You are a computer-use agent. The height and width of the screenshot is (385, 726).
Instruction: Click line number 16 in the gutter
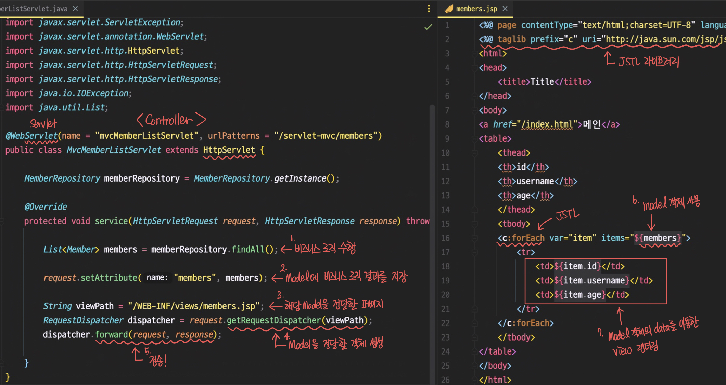click(x=445, y=238)
